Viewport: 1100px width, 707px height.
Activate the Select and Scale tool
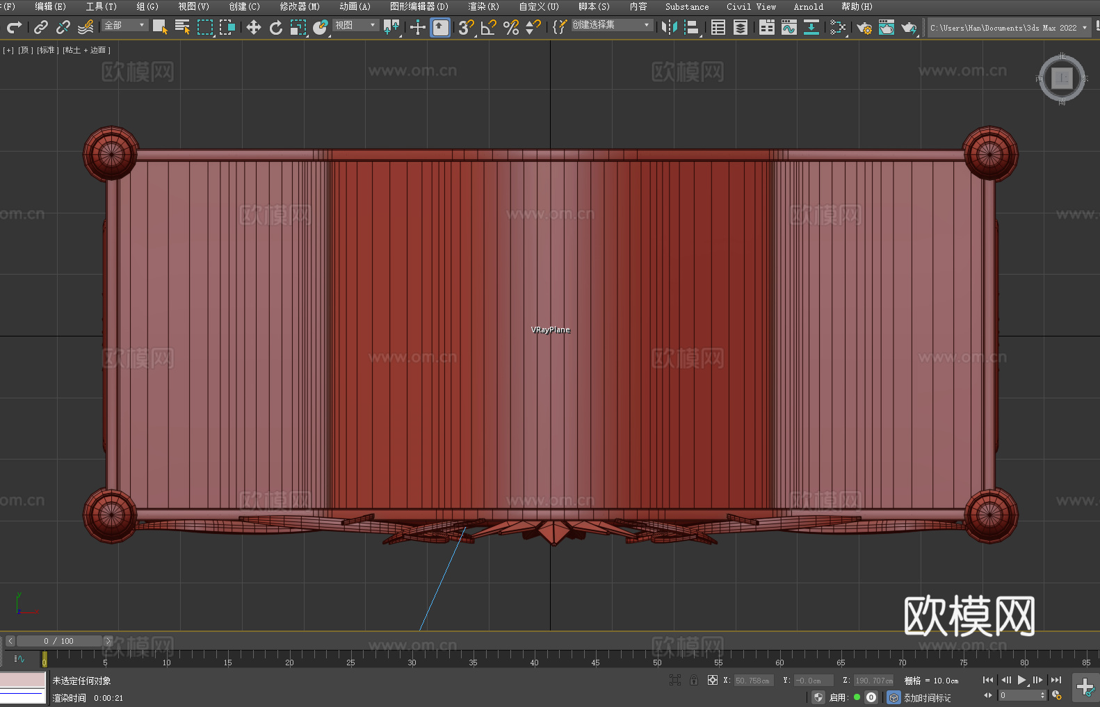298,27
